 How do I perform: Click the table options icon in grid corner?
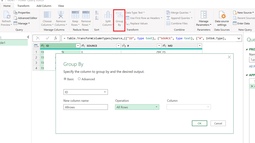pyautogui.click(x=36, y=46)
